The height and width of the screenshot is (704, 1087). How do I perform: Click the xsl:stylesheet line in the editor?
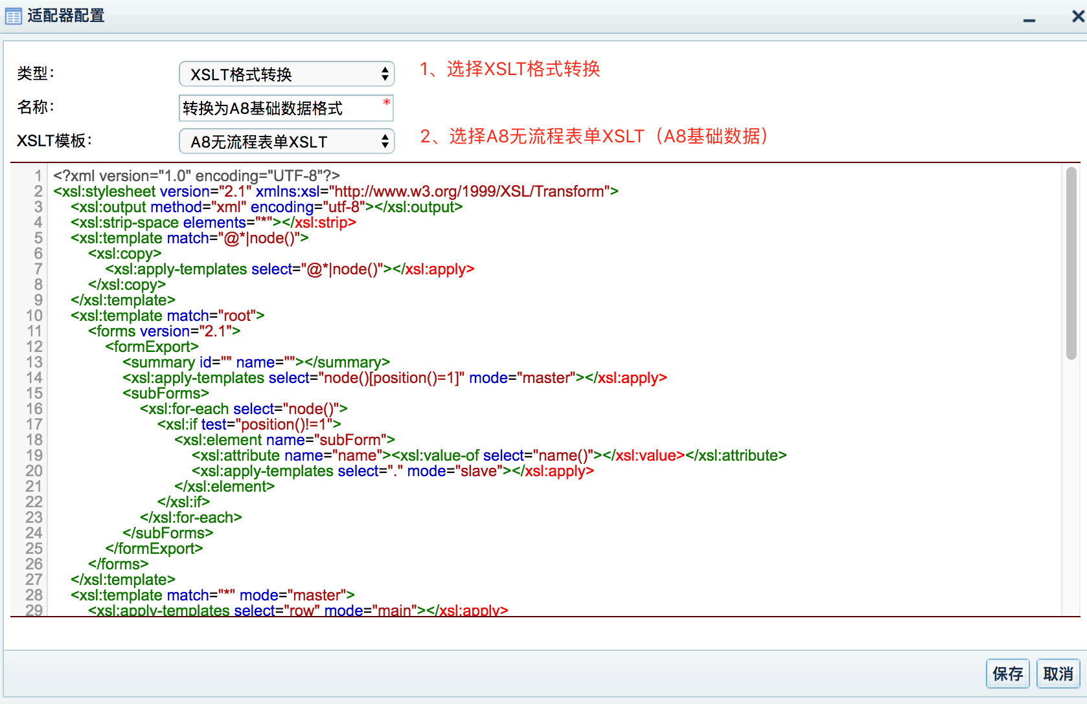pyautogui.click(x=336, y=192)
